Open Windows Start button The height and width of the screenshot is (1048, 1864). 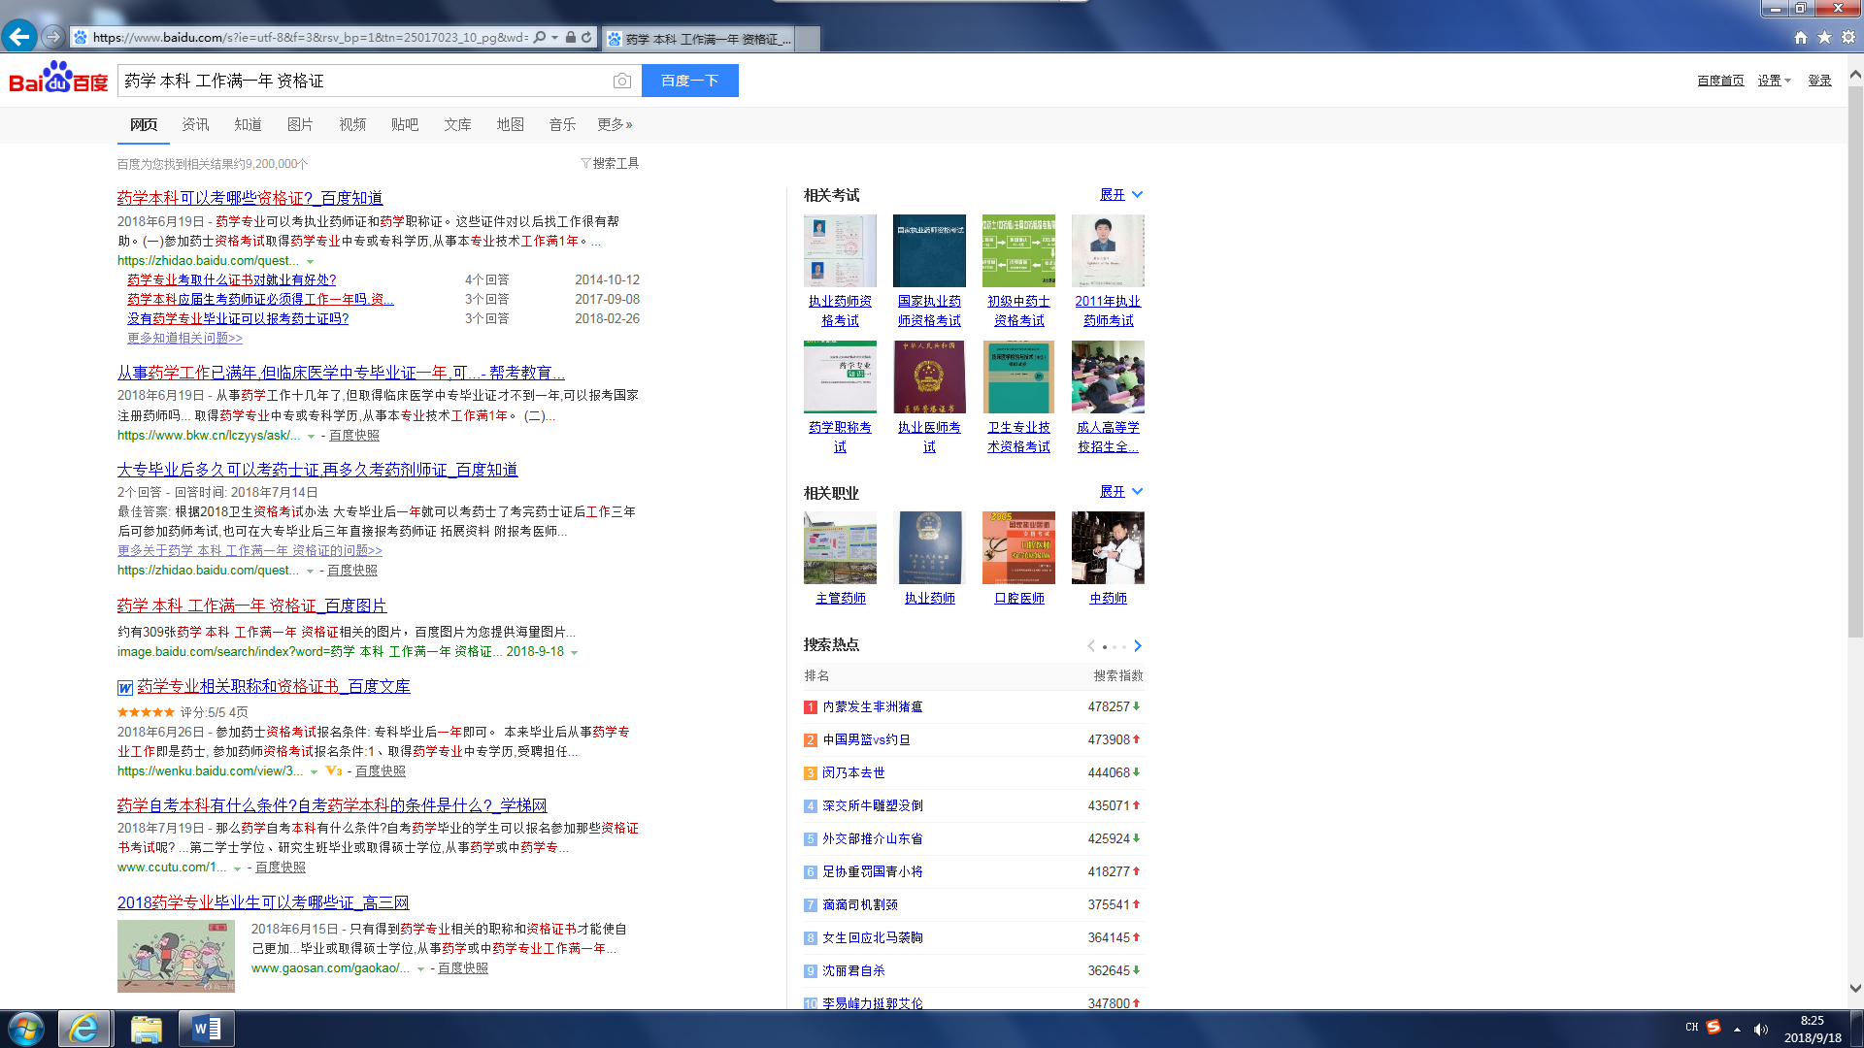point(26,1029)
